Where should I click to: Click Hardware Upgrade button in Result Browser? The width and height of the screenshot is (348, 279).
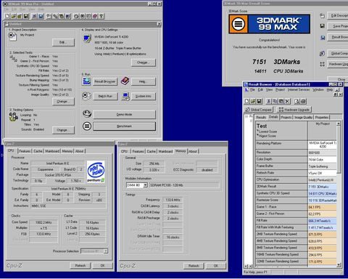(x=294, y=110)
